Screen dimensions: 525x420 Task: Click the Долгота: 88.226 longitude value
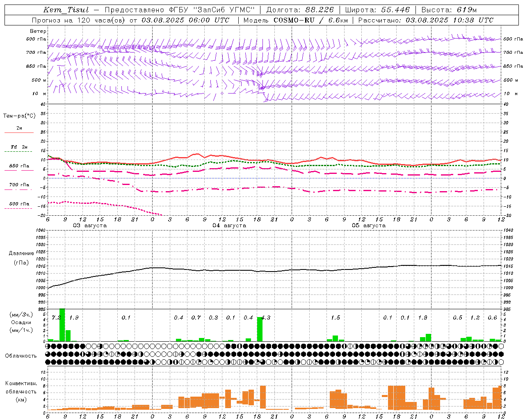point(300,10)
